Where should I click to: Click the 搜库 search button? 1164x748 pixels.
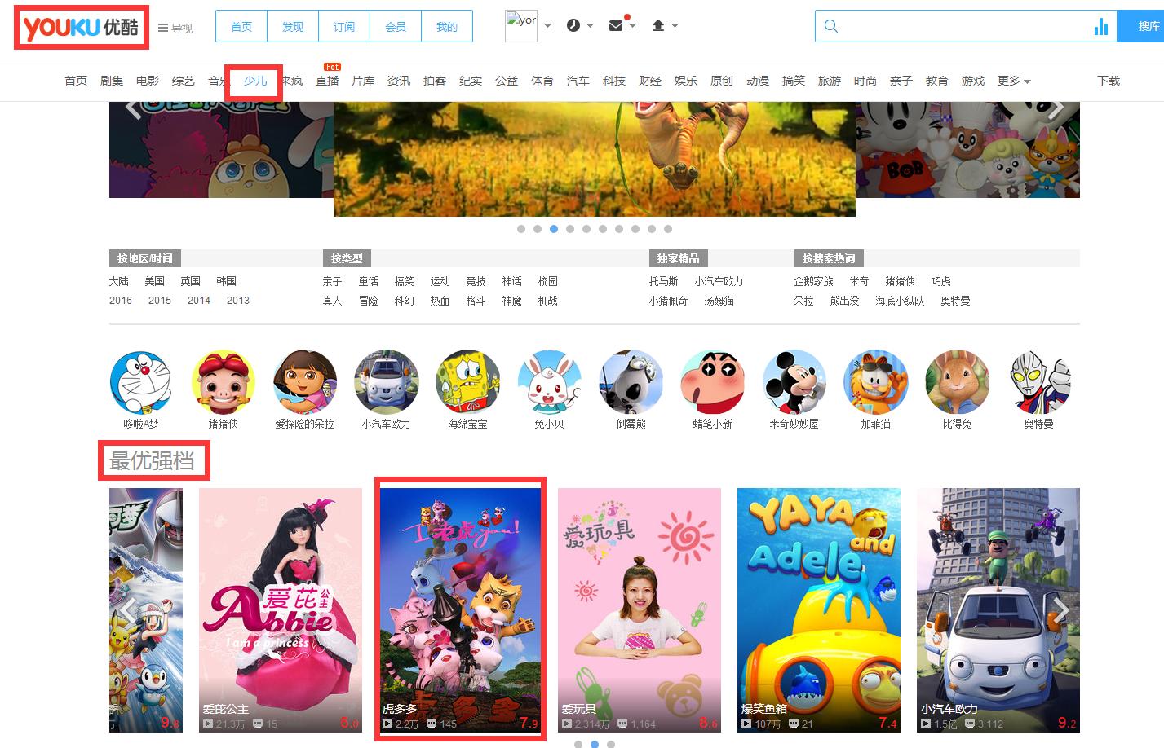1140,26
